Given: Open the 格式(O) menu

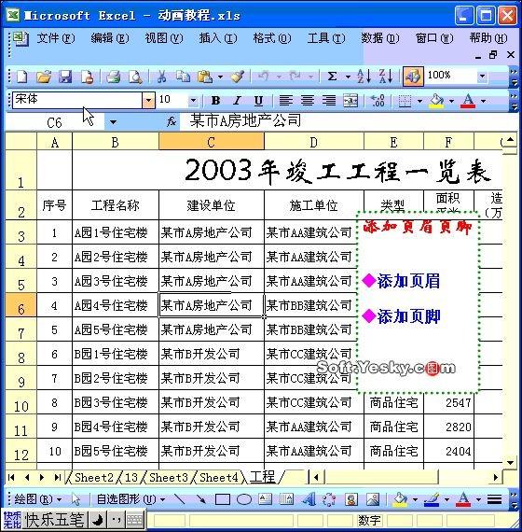Looking at the screenshot, I should 272,38.
